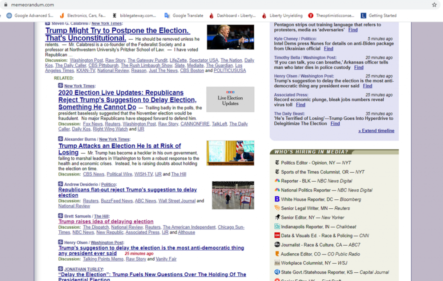Open 'Sports of the Times Columnist, OR' job
Viewport: 443px width, 281px height.
[x=323, y=172]
